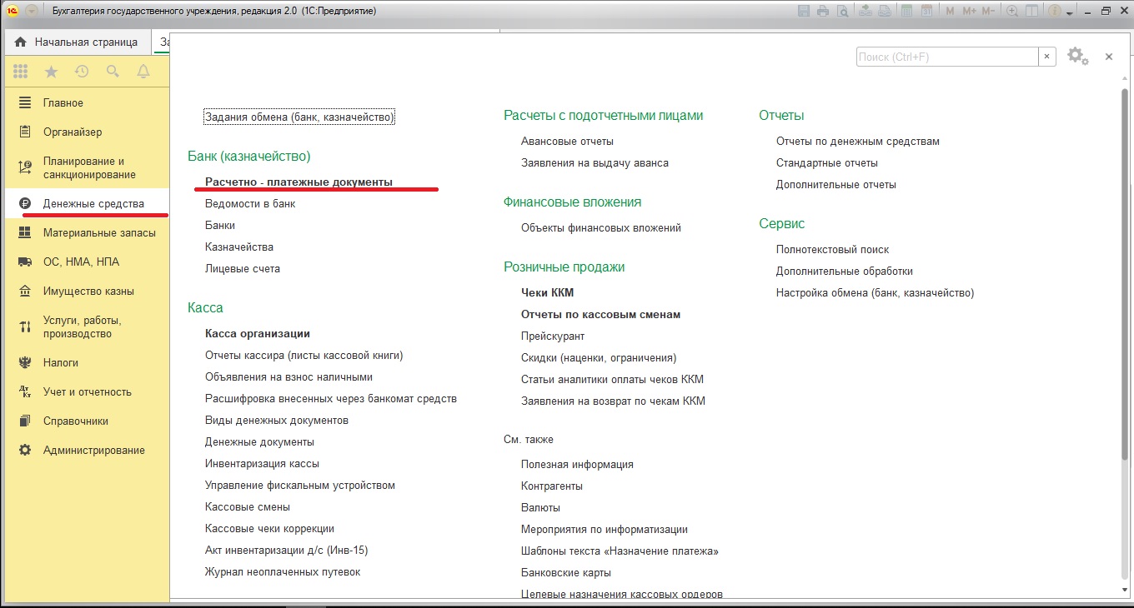Screen dimensions: 1134x608
Task: Click the search magnifier icon in yellow panel
Action: tap(113, 72)
